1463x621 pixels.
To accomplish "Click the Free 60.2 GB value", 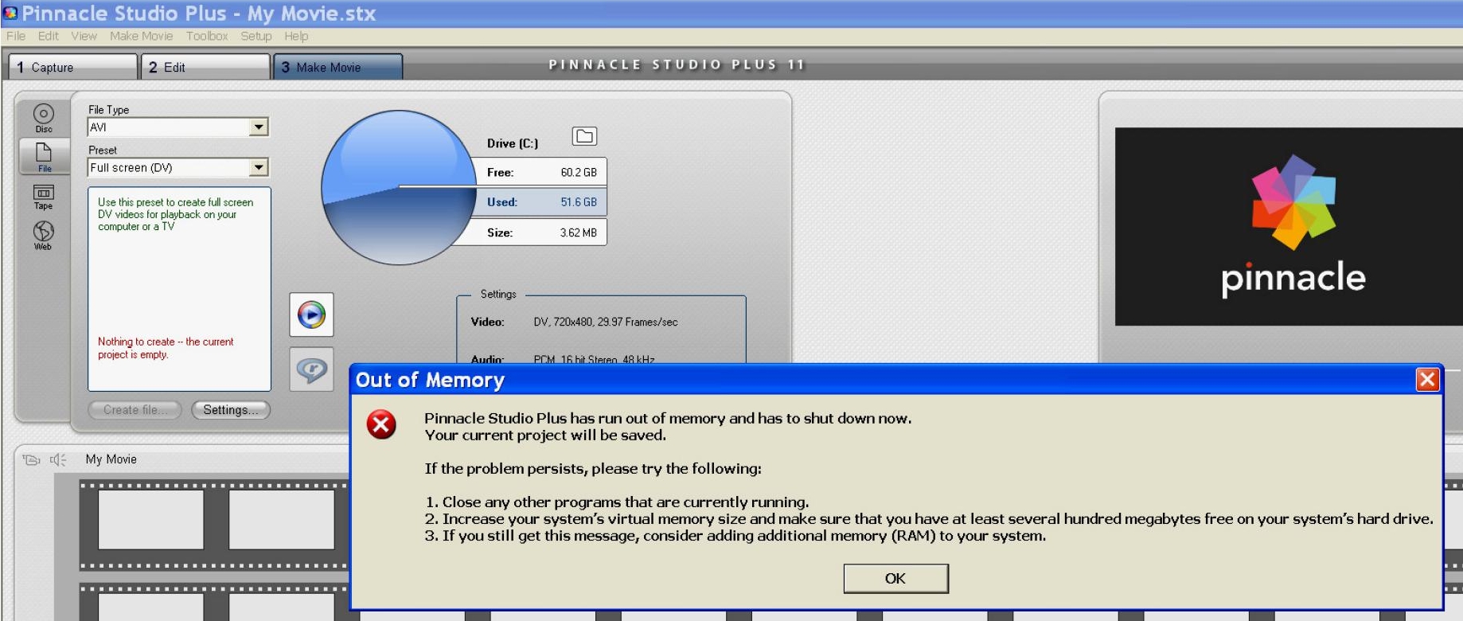I will tap(578, 172).
